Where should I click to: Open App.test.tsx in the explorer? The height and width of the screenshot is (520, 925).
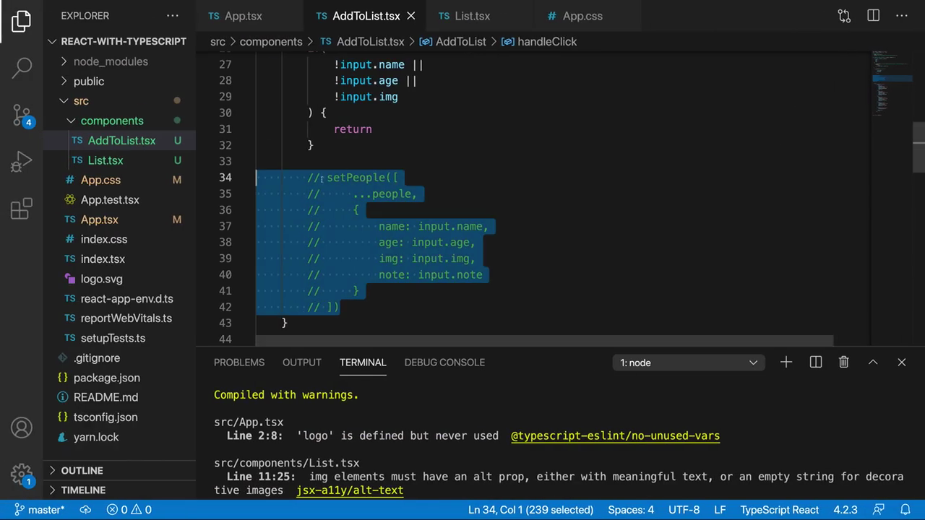tap(119, 199)
